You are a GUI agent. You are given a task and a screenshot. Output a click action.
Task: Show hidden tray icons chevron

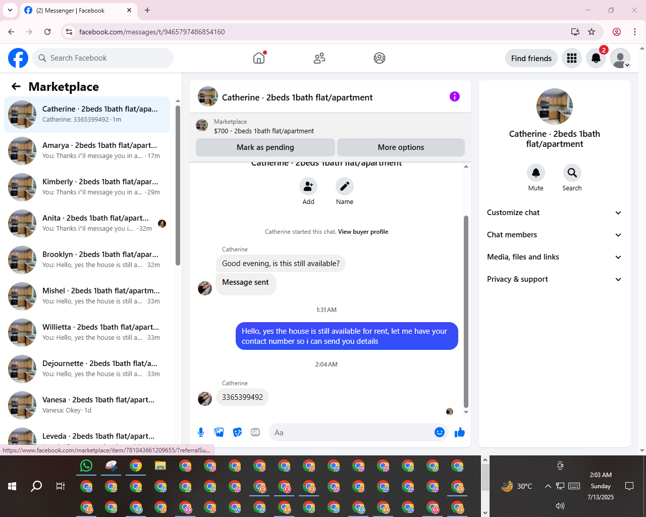tap(548, 486)
